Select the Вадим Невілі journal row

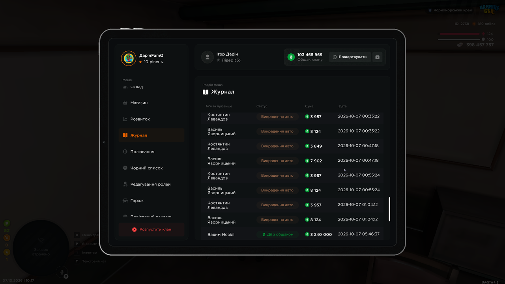292,234
